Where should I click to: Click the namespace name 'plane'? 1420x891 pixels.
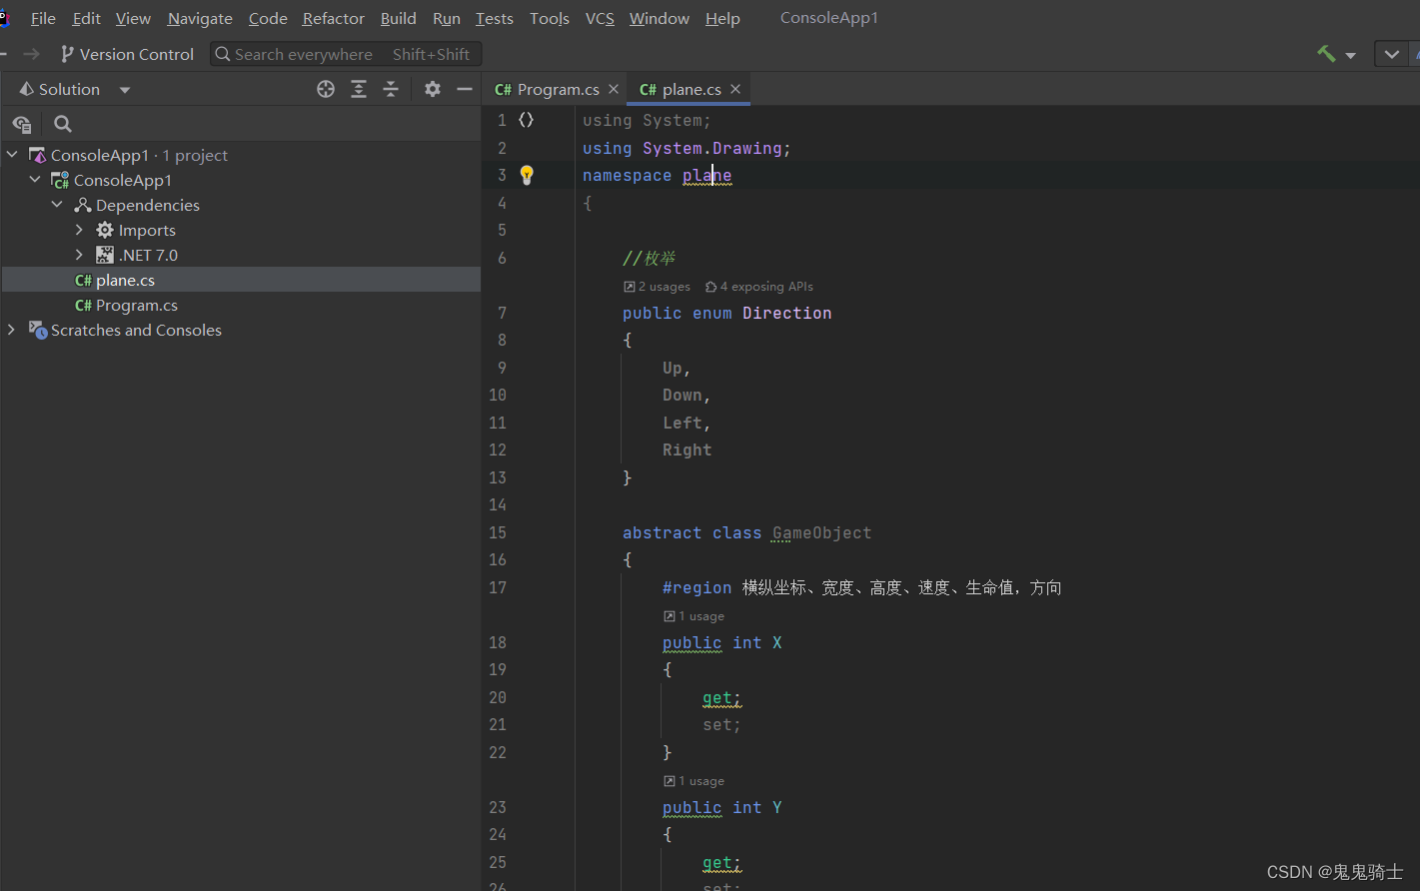tap(707, 176)
